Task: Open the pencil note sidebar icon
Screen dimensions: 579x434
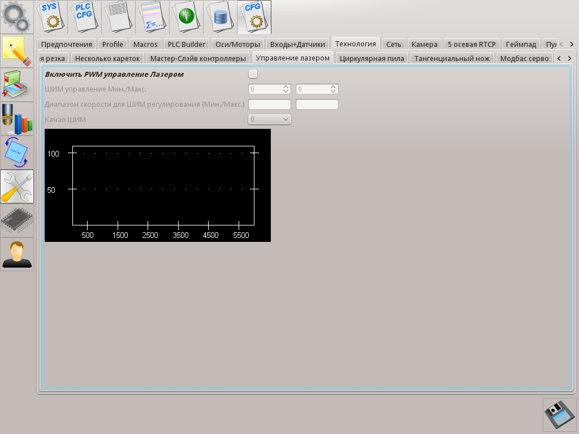Action: (17, 51)
